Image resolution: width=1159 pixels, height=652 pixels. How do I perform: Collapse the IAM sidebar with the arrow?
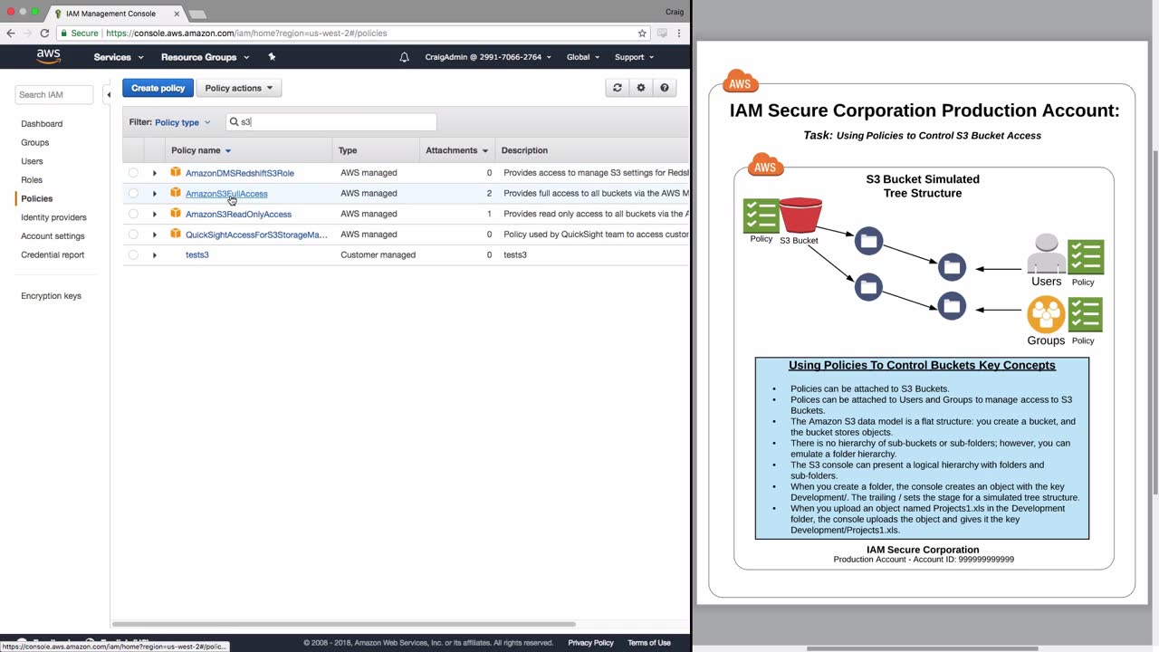[108, 94]
